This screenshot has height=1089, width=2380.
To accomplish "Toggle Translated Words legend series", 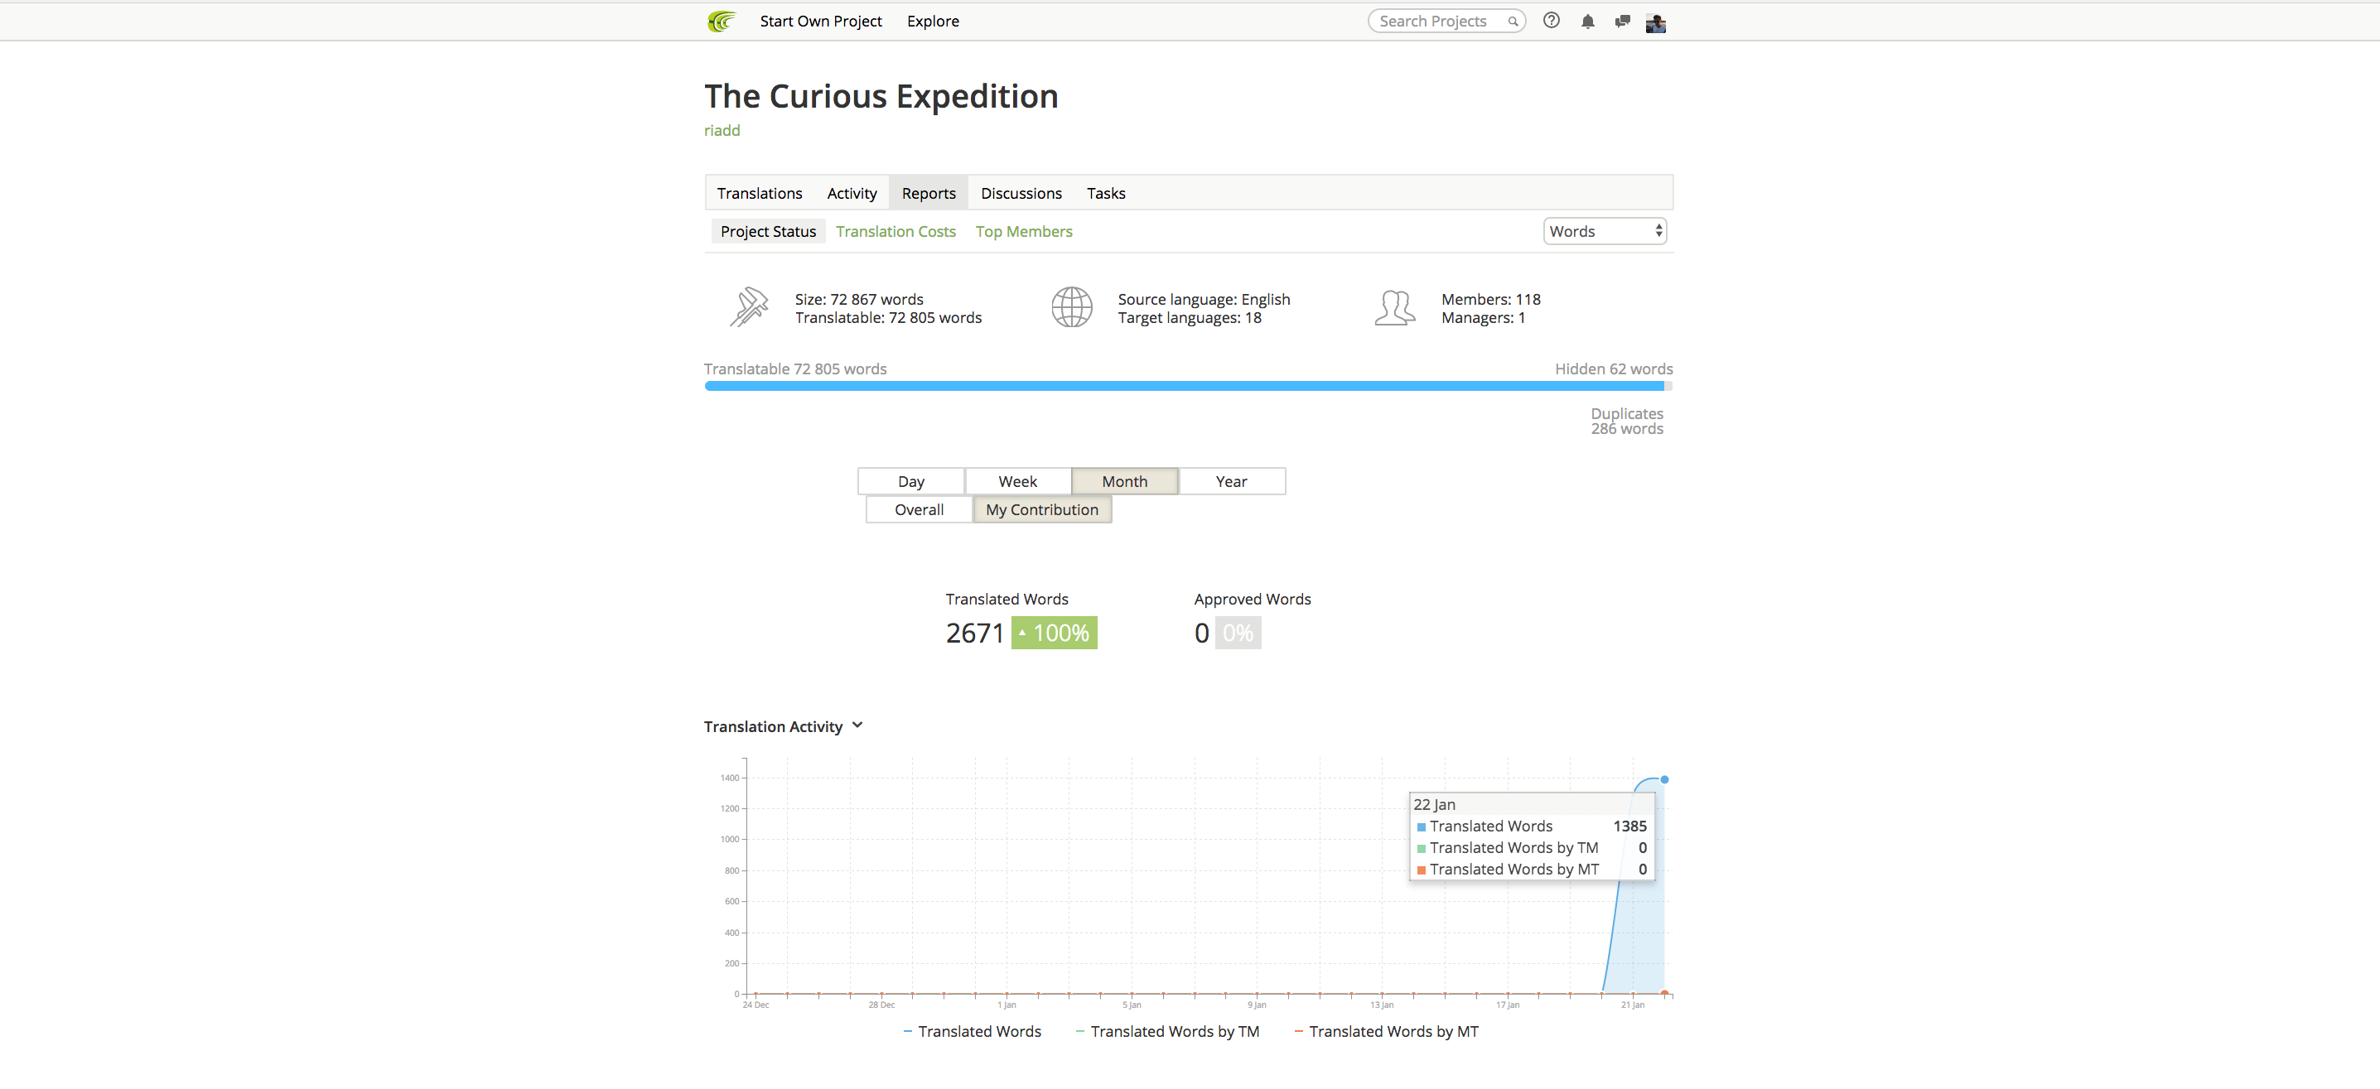I will coord(972,1032).
